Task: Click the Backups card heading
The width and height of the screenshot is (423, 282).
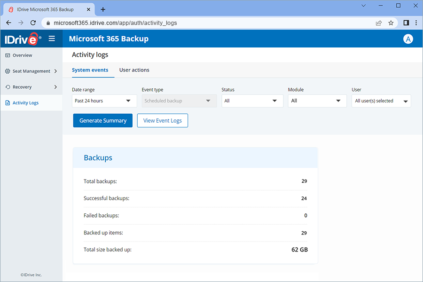Action: click(x=98, y=158)
